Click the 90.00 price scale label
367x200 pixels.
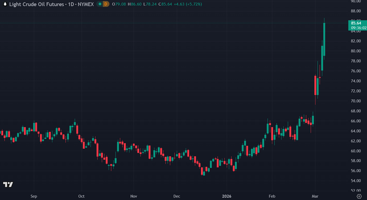(x=356, y=1)
